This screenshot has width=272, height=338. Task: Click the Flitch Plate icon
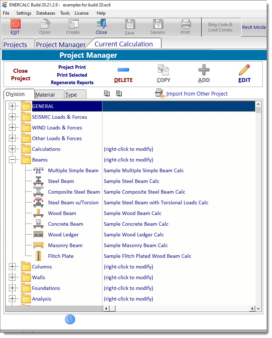pos(38,256)
